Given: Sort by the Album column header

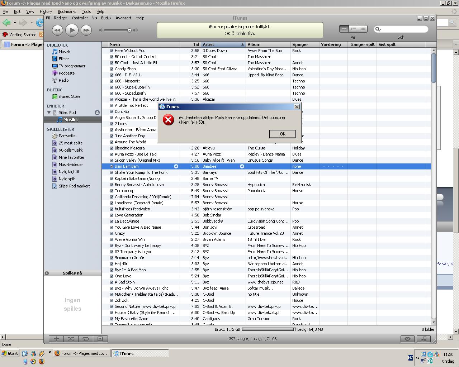Looking at the screenshot, I should 268,44.
